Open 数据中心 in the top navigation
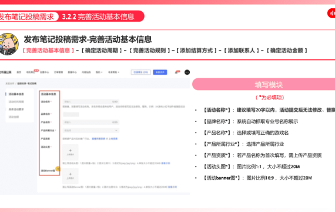 72,72
